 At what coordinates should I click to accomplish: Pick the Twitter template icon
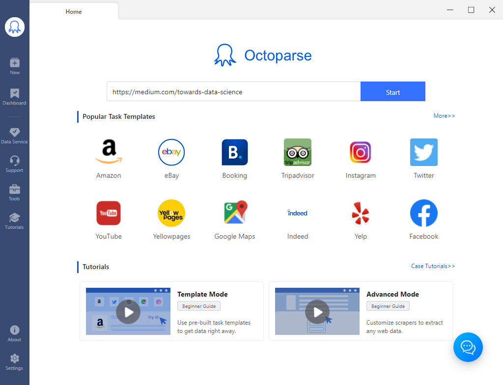click(x=423, y=152)
